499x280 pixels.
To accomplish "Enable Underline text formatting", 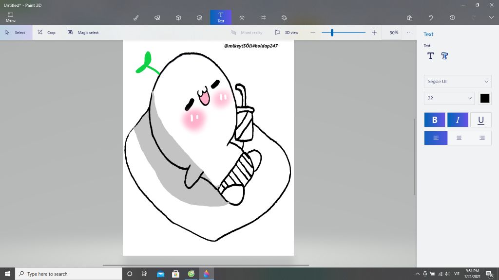I will 480,120.
